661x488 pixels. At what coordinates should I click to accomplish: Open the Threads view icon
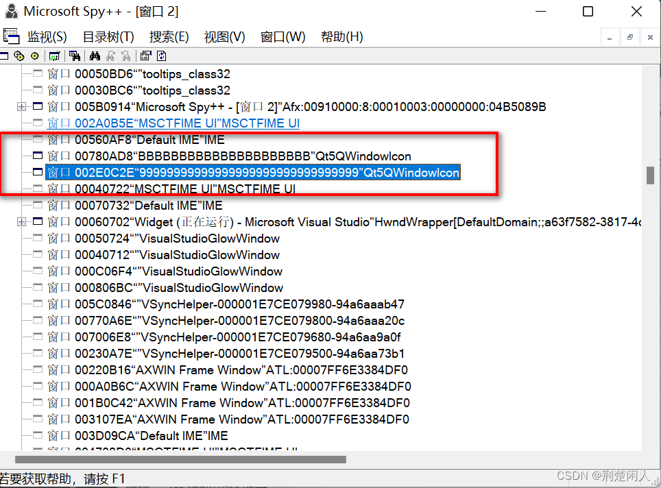point(34,56)
